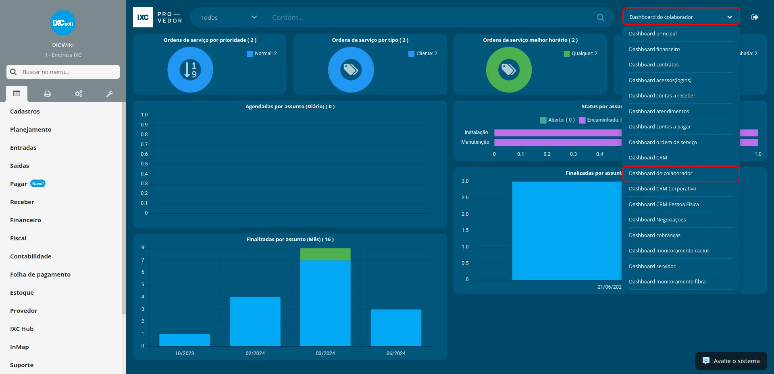Toggle the Normal: 2 legend item

(262, 54)
